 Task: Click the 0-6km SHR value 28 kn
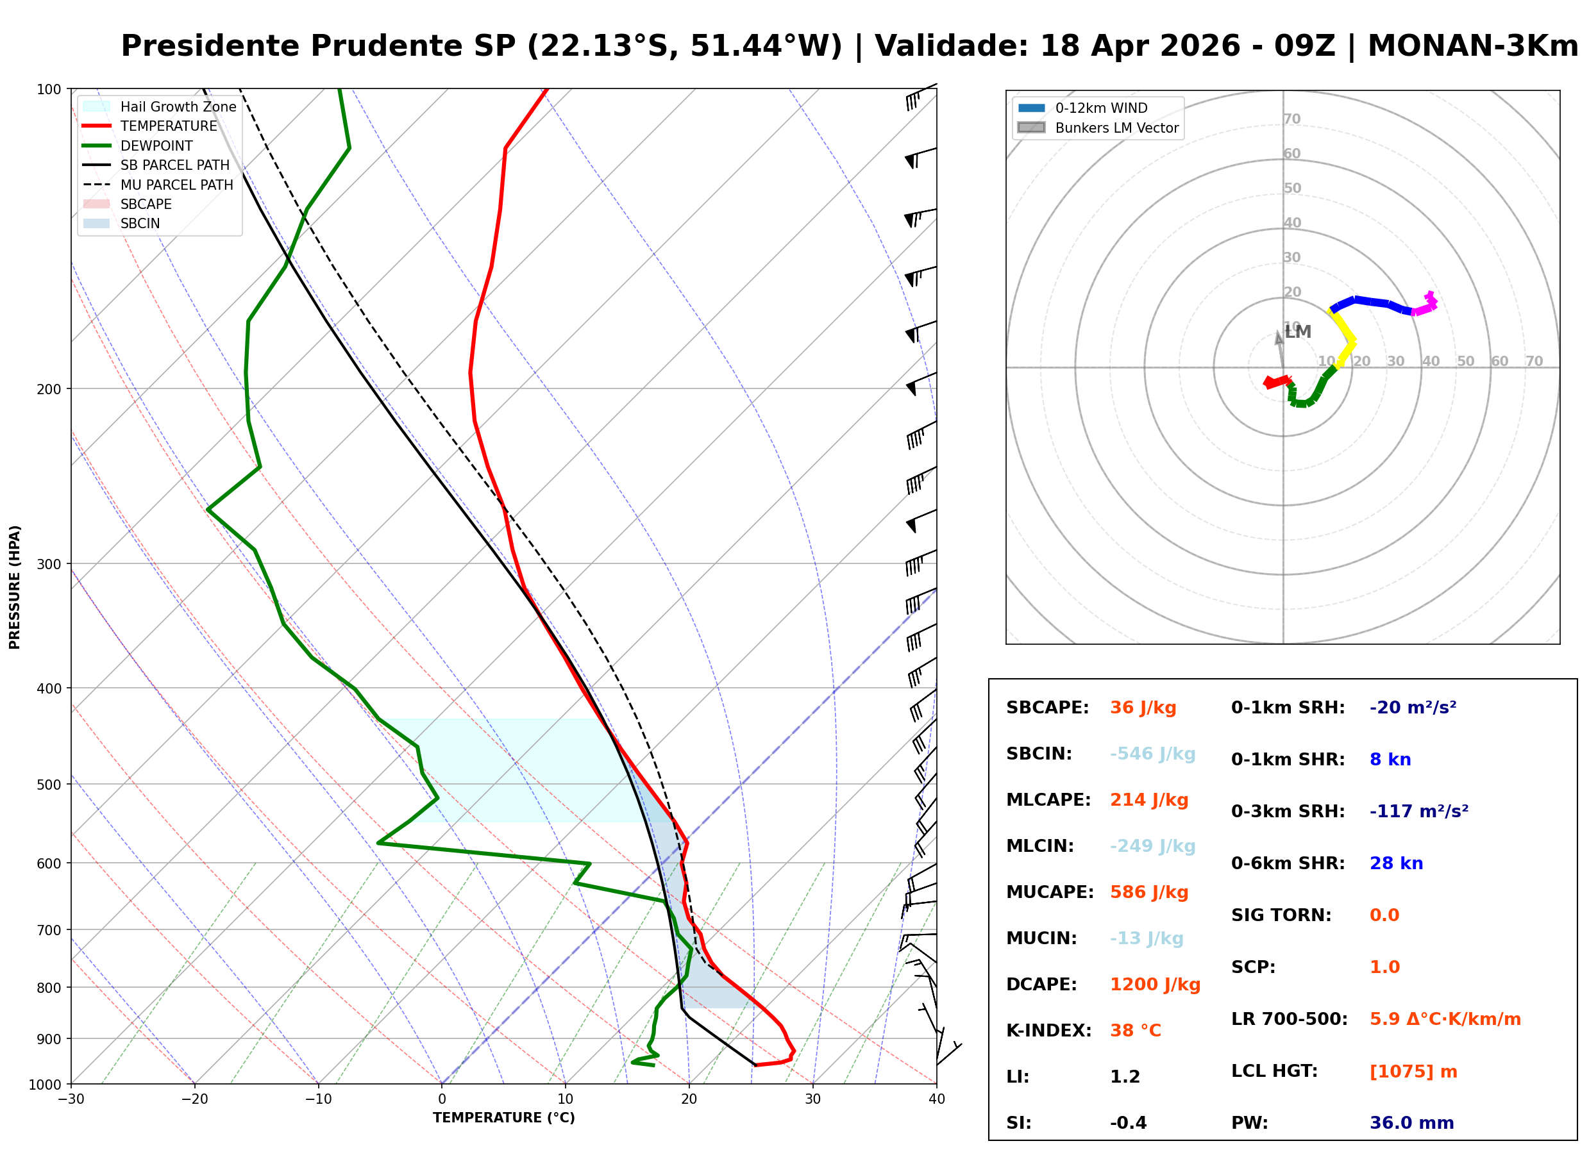(1396, 863)
